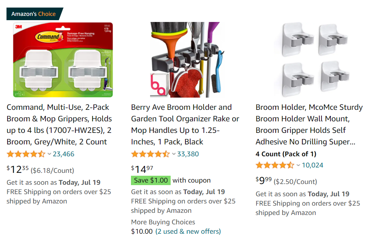Expand rating breakdown arrow beside 10,024

point(298,165)
